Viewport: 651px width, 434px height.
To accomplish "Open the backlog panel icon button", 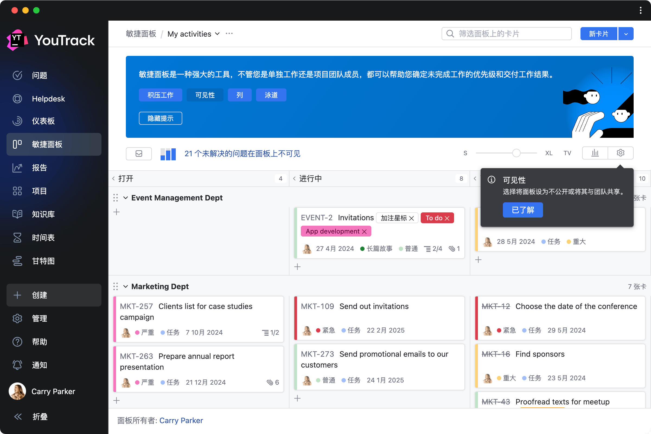I will point(139,153).
